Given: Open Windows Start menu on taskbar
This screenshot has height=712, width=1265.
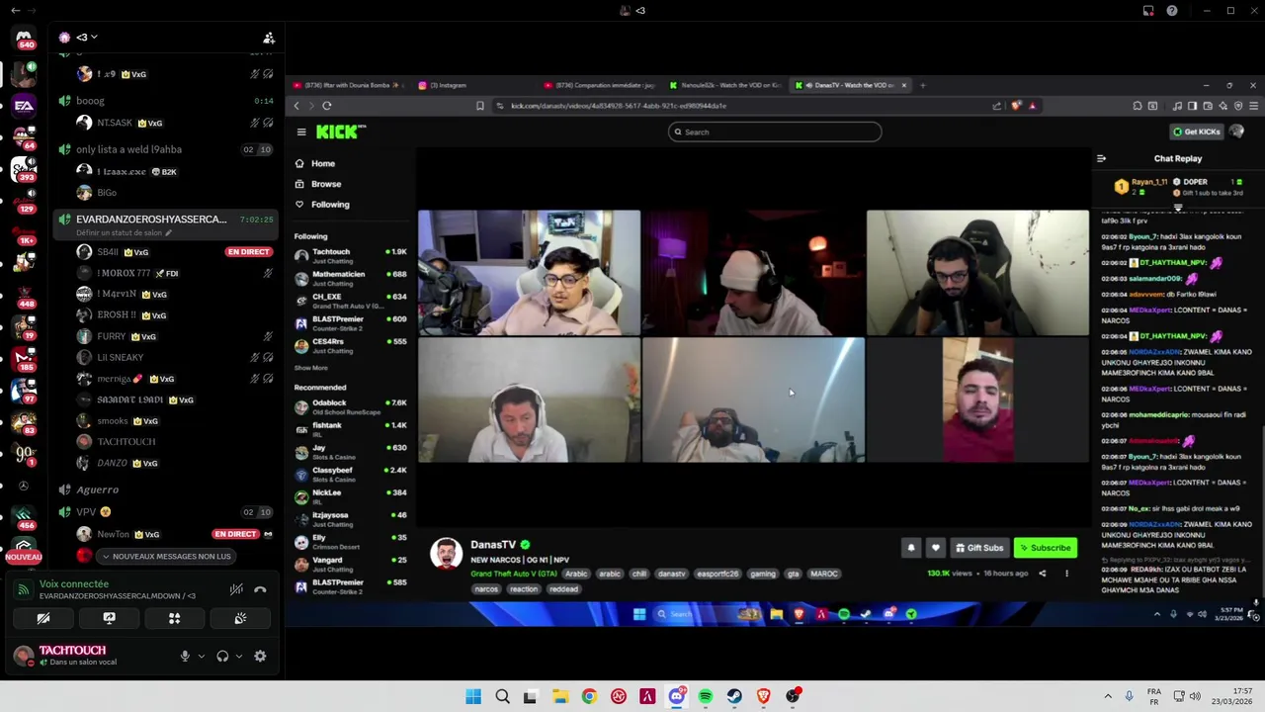Looking at the screenshot, I should pos(473,696).
